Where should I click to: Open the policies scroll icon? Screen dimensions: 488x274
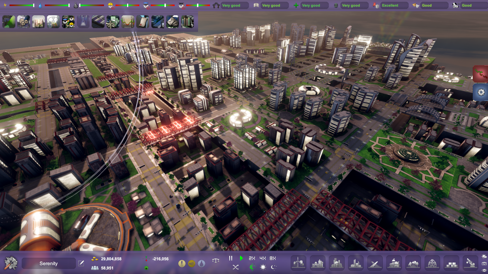[143, 22]
